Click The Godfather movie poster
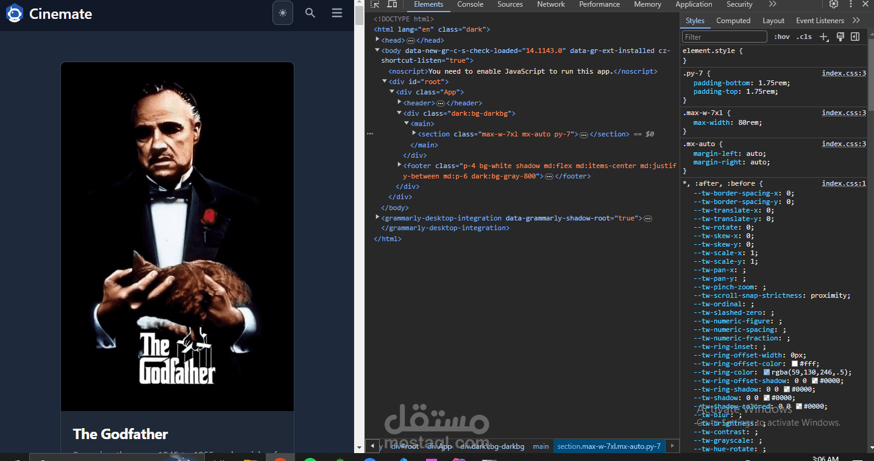 [x=177, y=236]
